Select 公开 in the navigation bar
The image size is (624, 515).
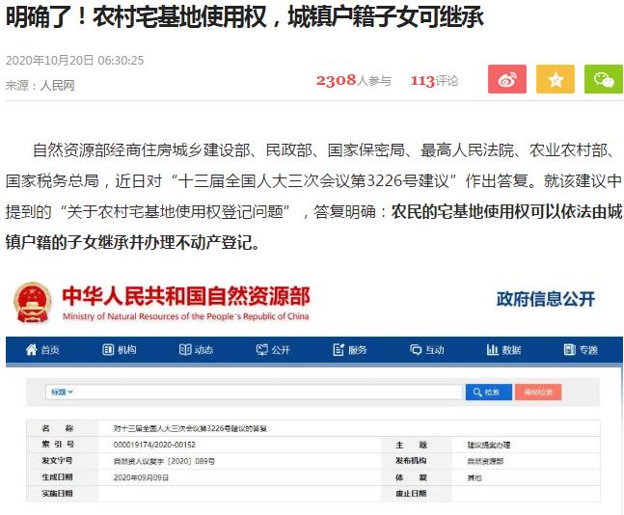[x=274, y=350]
